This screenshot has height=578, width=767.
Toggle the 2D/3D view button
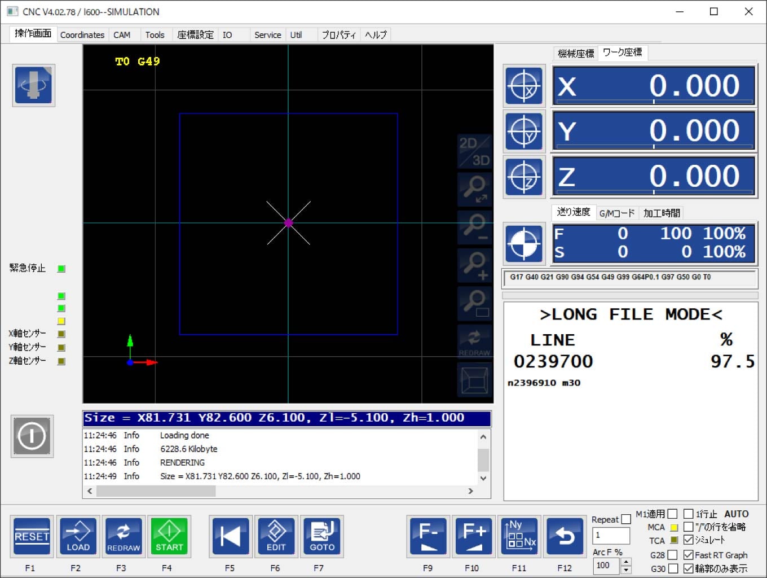[474, 151]
